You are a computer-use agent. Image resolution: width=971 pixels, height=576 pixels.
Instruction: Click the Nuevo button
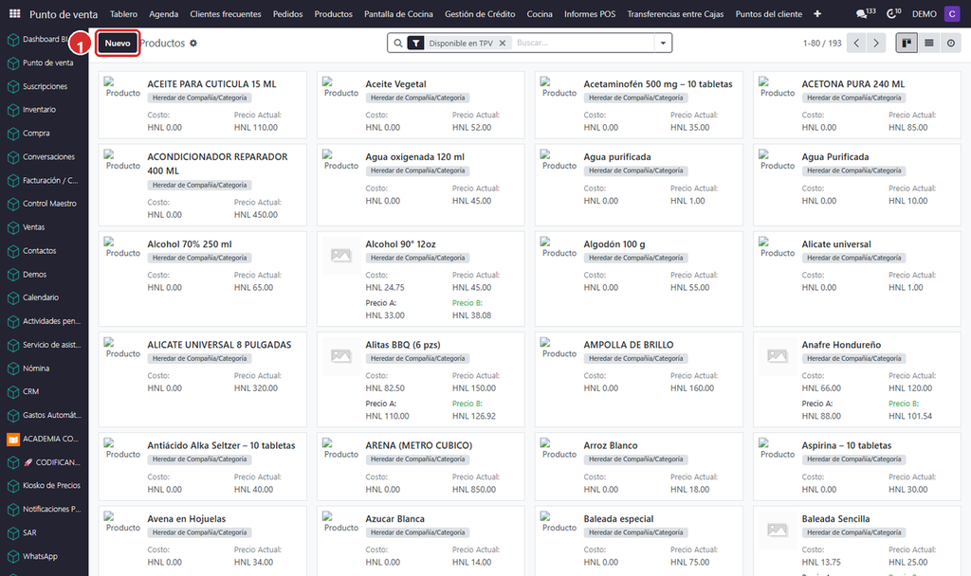pos(118,44)
